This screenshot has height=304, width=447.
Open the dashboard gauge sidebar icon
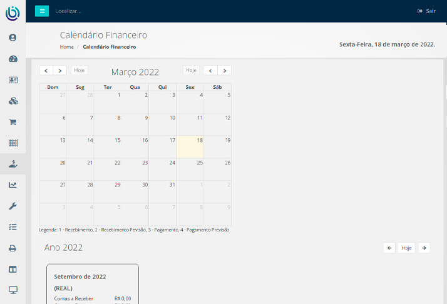13,59
